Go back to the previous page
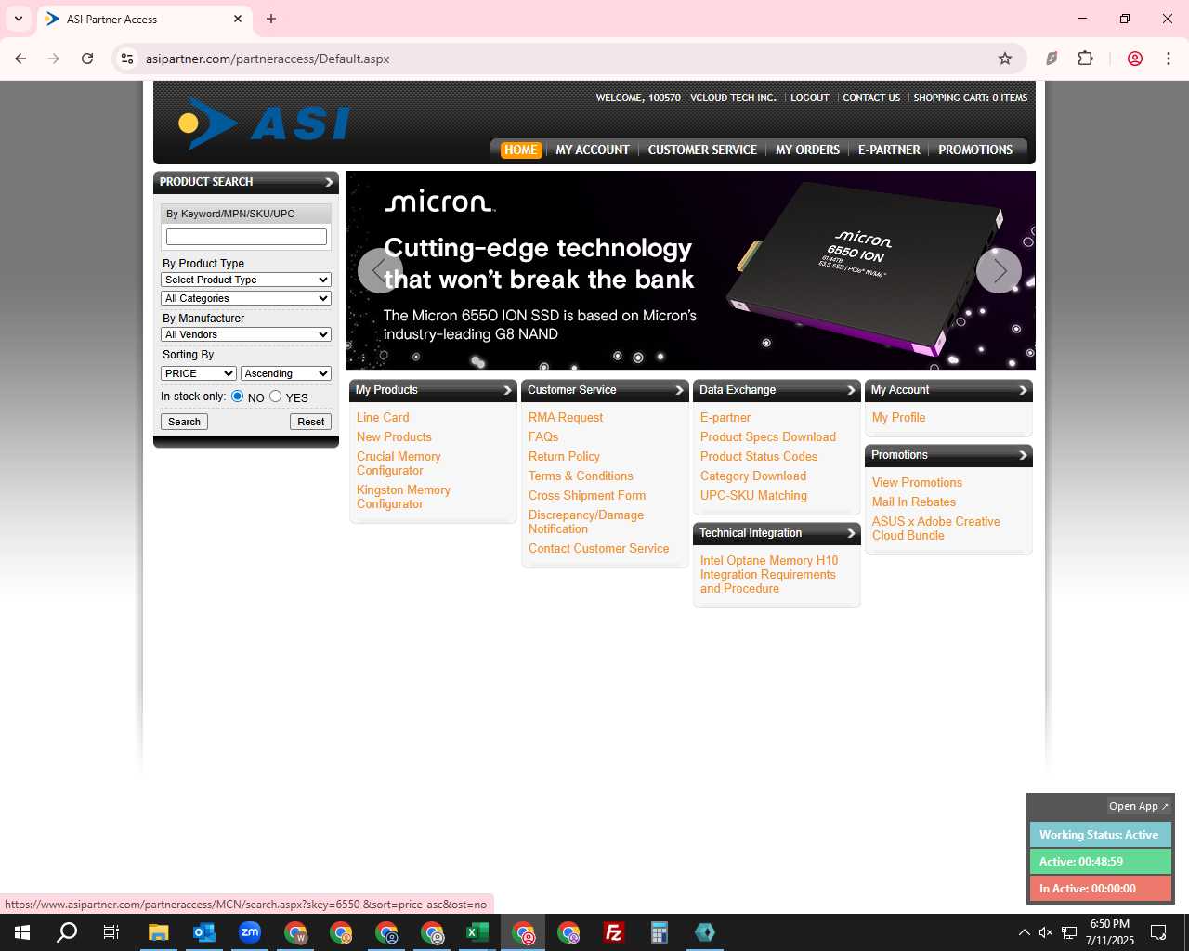This screenshot has width=1189, height=951. (x=20, y=59)
